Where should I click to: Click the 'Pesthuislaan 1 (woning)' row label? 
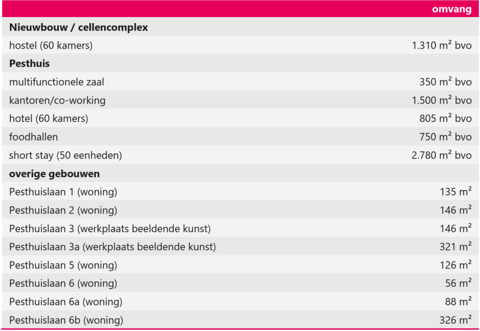click(x=63, y=192)
